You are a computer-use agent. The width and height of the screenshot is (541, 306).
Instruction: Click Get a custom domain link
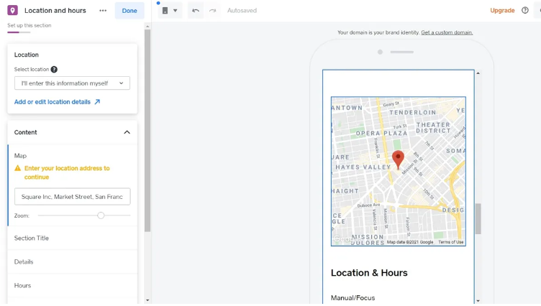click(x=447, y=32)
